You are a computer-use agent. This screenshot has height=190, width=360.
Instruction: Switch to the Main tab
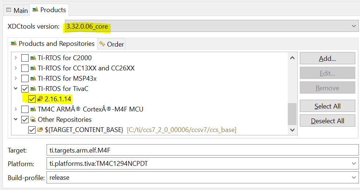pos(17,10)
